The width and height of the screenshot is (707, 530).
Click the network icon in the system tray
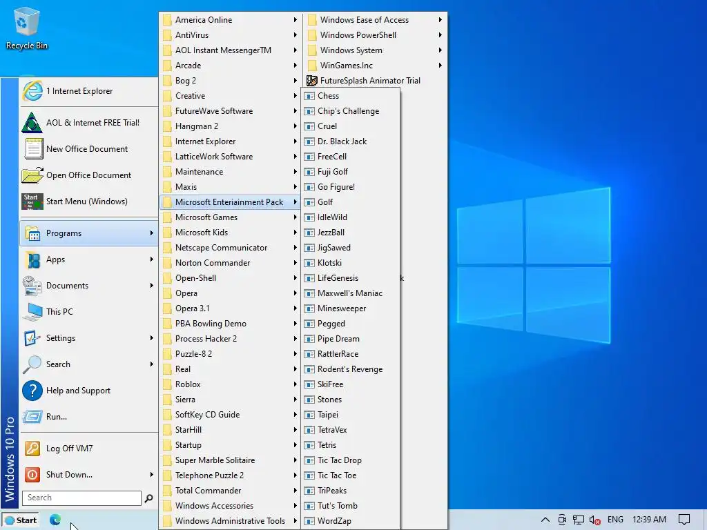click(x=579, y=520)
